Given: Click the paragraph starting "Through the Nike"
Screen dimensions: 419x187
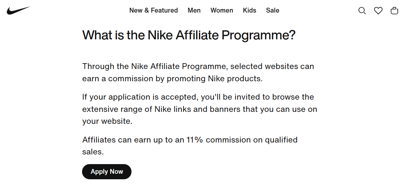Looking at the screenshot, I should pos(198,73).
